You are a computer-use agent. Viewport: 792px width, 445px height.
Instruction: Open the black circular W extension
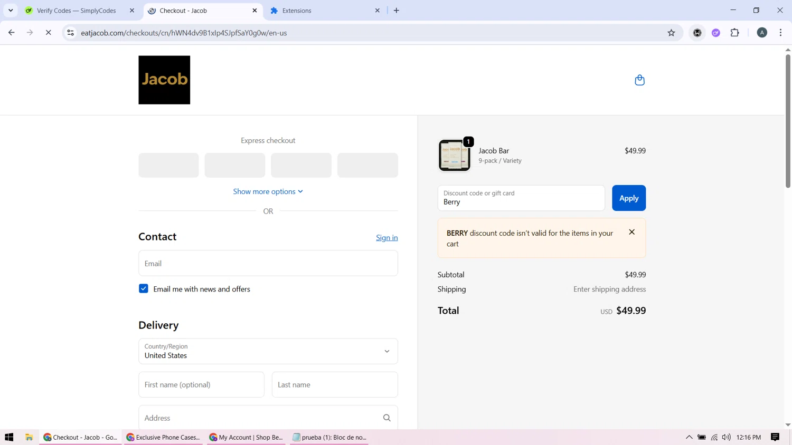point(697,33)
